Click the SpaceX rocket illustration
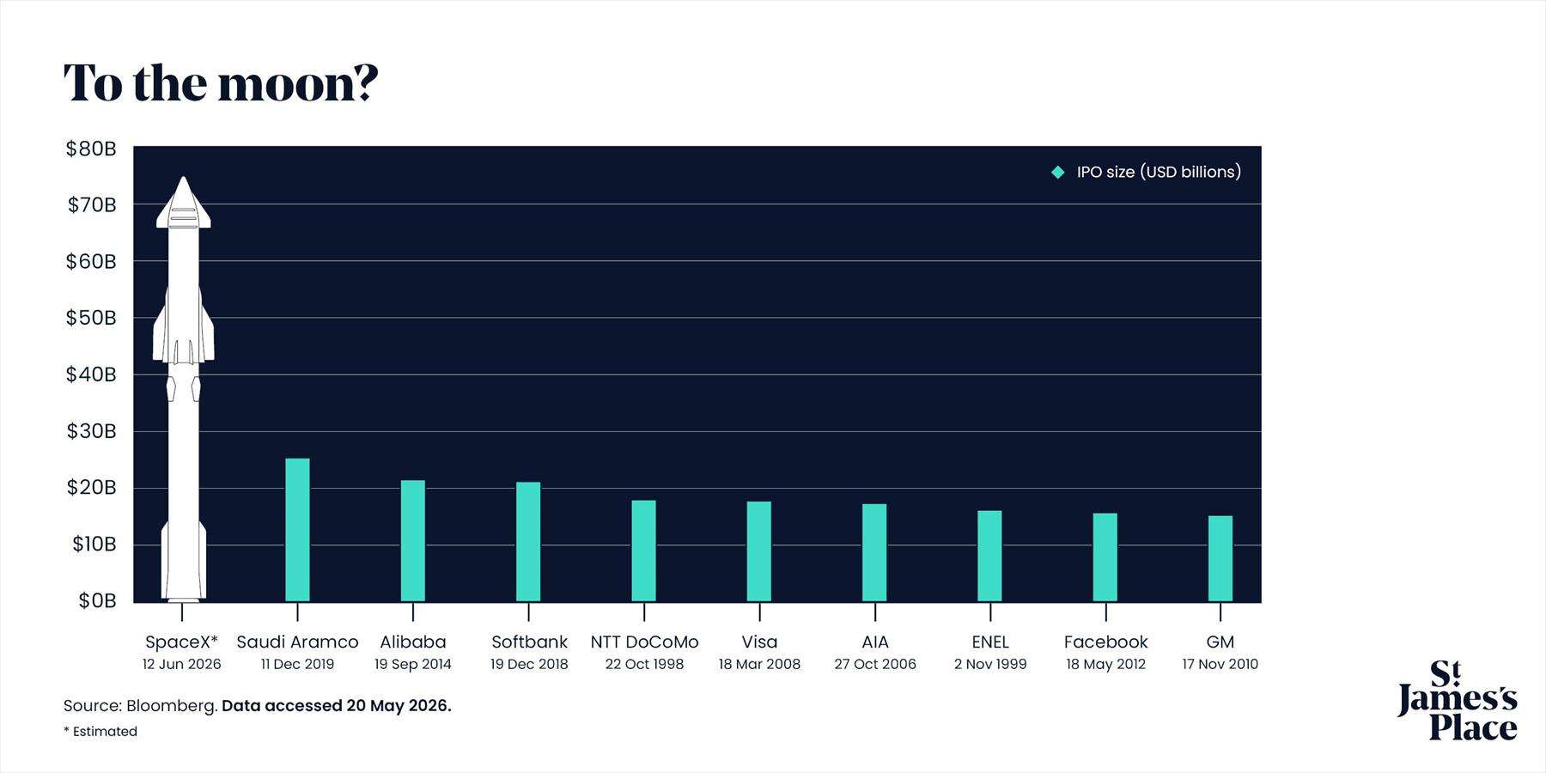This screenshot has width=1546, height=773. click(x=183, y=388)
